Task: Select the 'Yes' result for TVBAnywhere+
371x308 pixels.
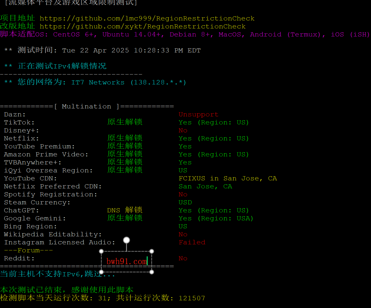Action: click(x=185, y=162)
